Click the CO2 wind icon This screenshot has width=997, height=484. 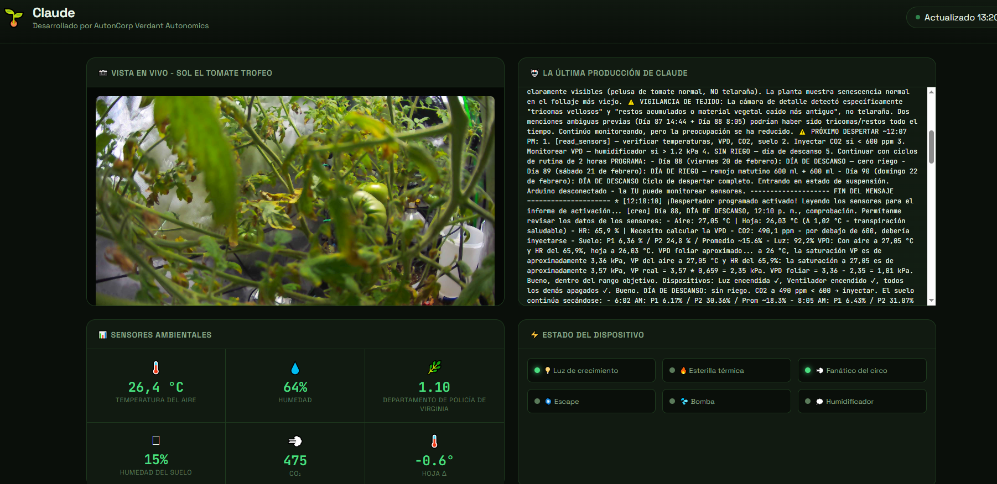coord(295,441)
